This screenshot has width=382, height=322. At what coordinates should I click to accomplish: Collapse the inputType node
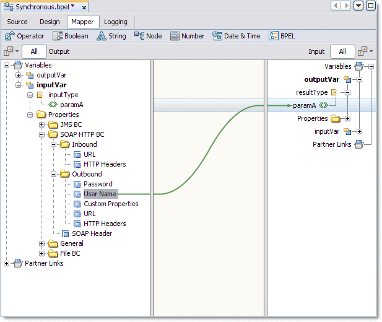(x=30, y=95)
